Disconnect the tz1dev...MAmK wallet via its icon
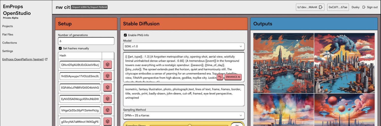Image resolution: width=381 pixels, height=126 pixels. 321,7
